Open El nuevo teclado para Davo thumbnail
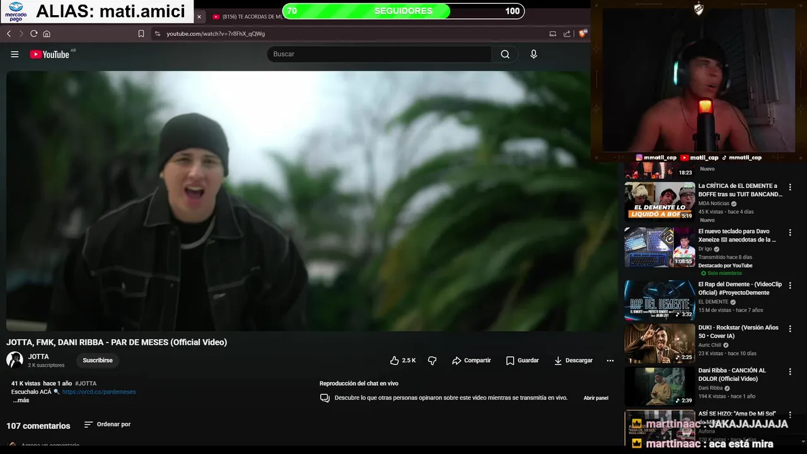 coord(659,247)
